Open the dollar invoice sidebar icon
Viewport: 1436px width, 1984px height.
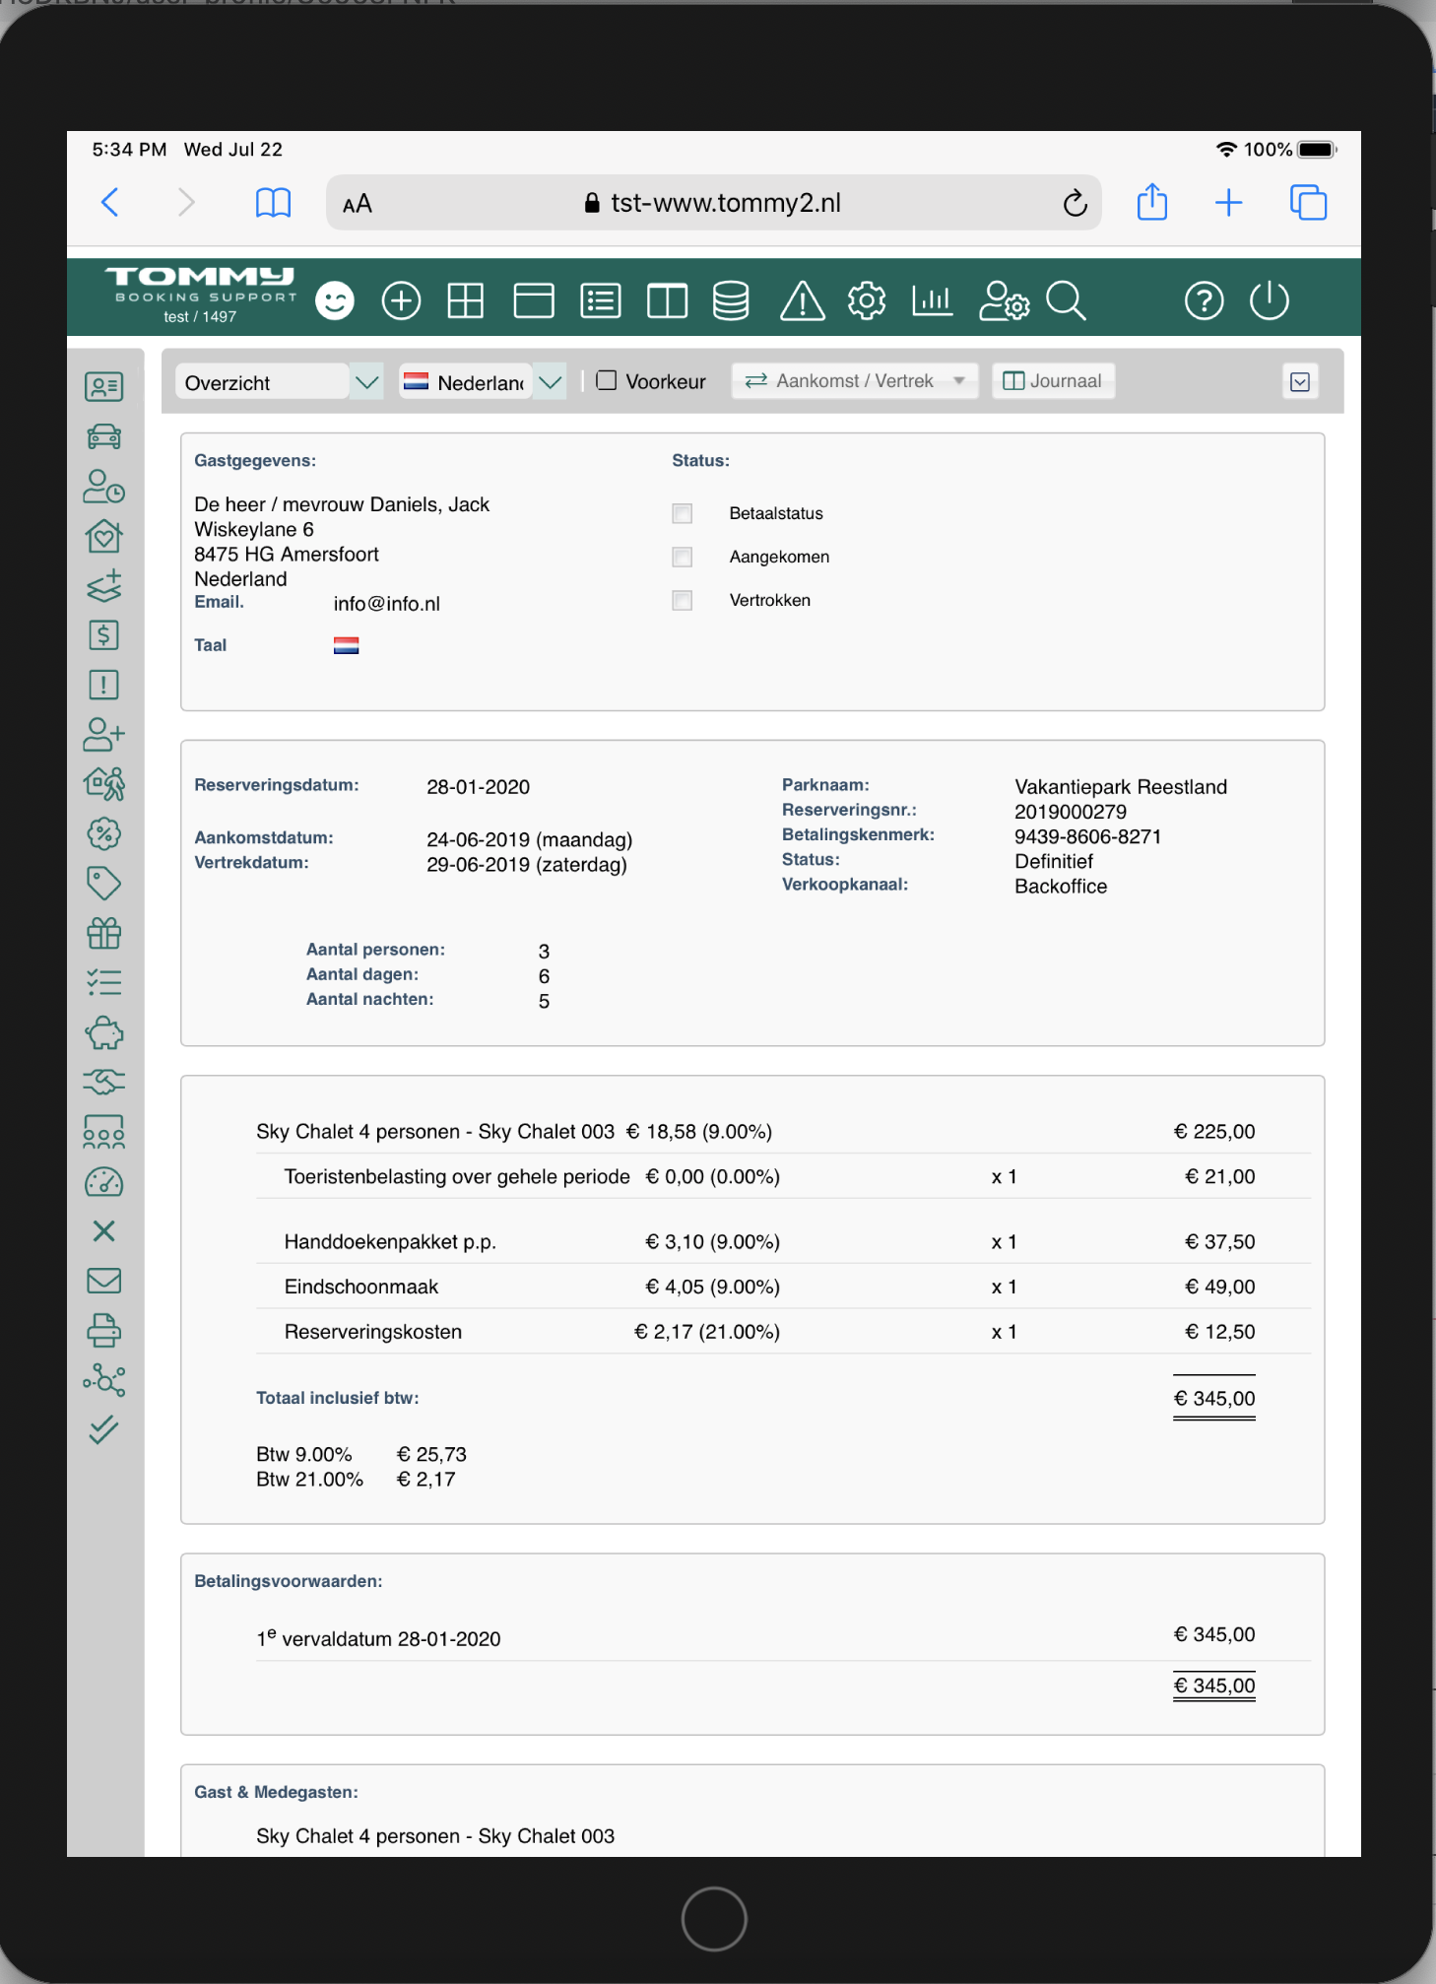103,635
